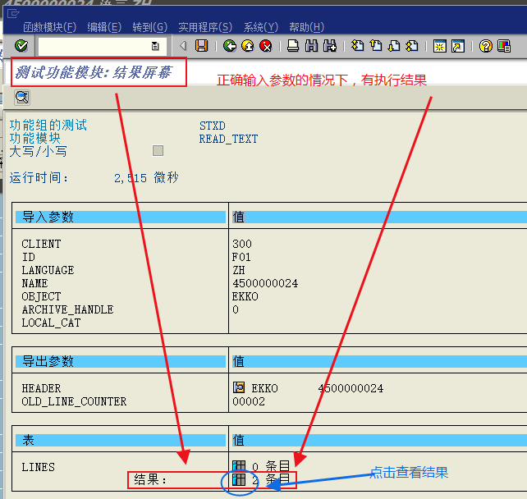Open the LINES table icon with 0 条目
This screenshot has height=499, width=527.
point(239,466)
